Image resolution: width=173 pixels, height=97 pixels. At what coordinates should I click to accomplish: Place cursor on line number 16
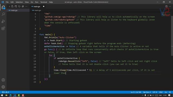tap(35, 55)
